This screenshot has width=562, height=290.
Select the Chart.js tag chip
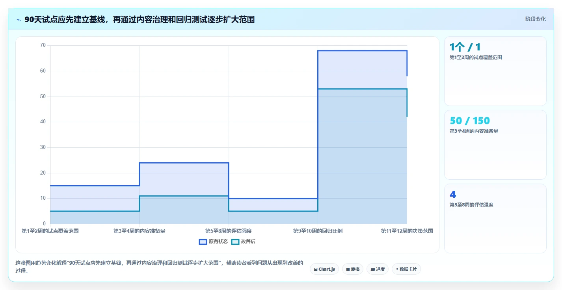click(324, 269)
